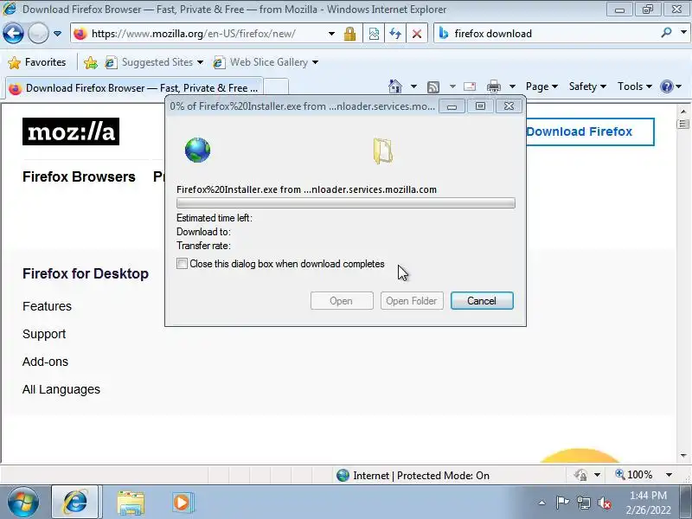Click the Read Mail envelope icon
Viewport: 692px width, 519px height.
(470, 86)
